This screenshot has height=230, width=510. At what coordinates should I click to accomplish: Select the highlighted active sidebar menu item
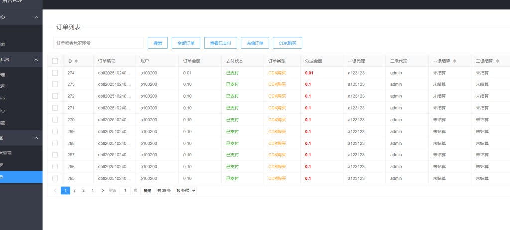tap(21, 177)
